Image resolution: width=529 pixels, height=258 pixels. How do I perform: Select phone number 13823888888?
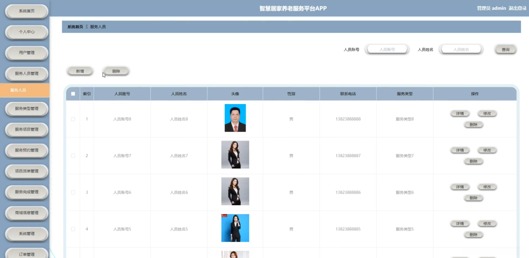point(348,119)
